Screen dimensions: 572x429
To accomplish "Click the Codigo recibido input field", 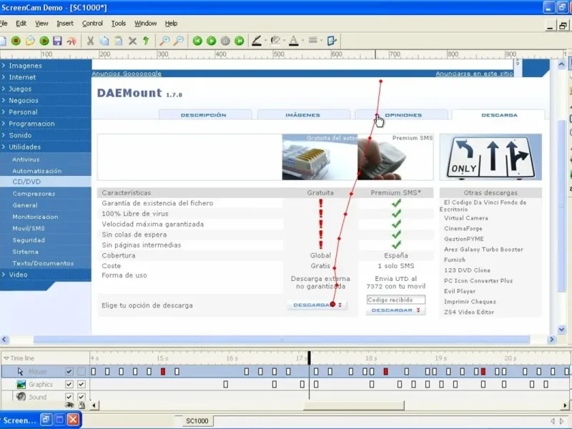I will click(396, 300).
